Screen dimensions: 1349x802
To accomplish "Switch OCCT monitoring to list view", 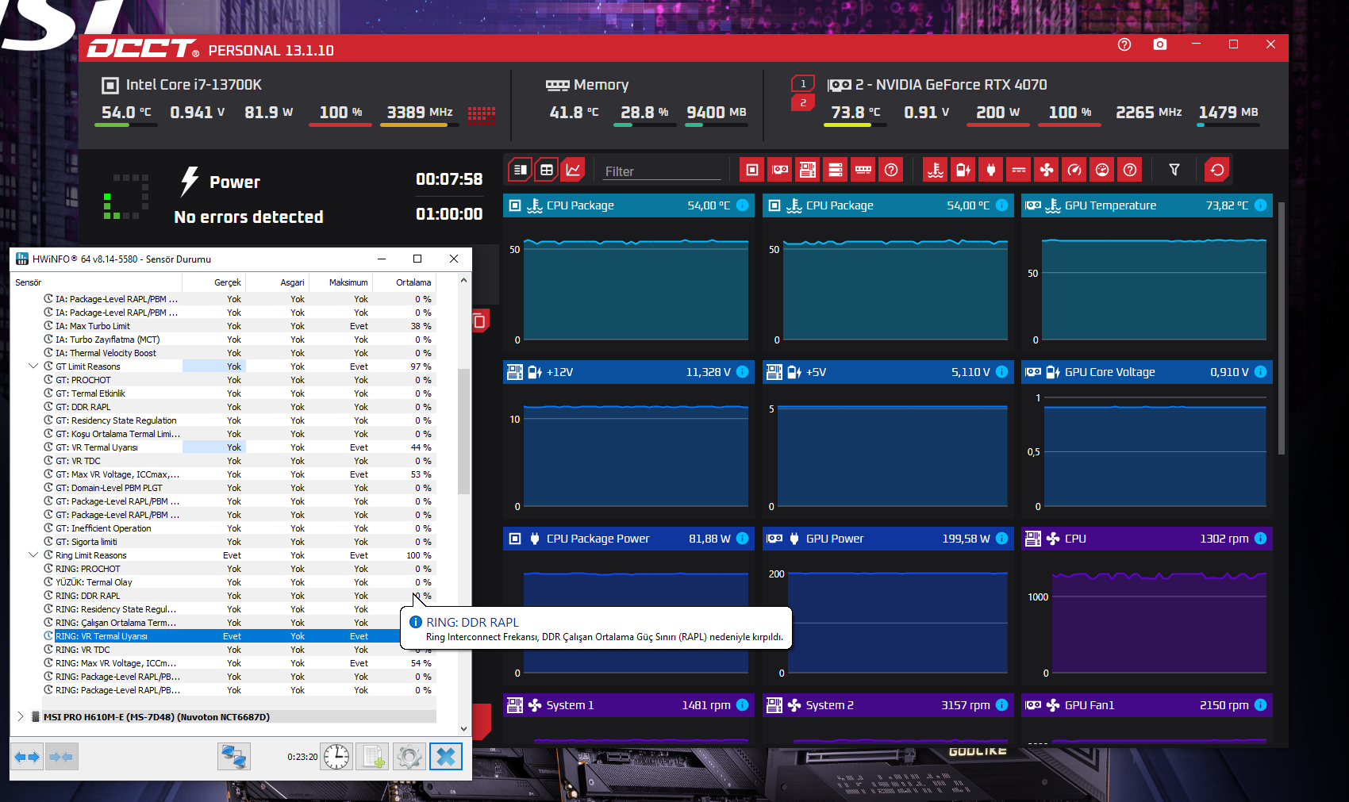I will pyautogui.click(x=520, y=170).
